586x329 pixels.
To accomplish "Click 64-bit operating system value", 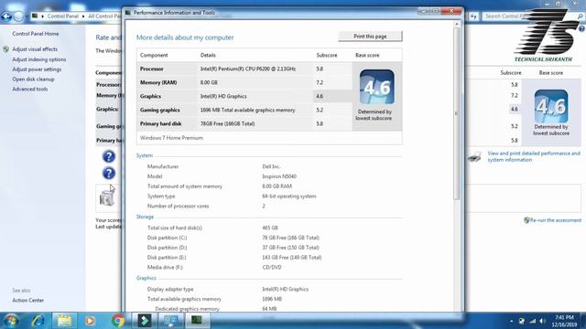I will click(289, 196).
